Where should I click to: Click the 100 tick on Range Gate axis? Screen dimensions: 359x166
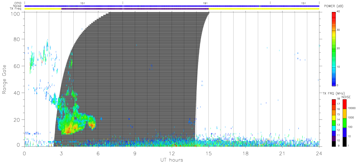pyautogui.click(x=15, y=14)
